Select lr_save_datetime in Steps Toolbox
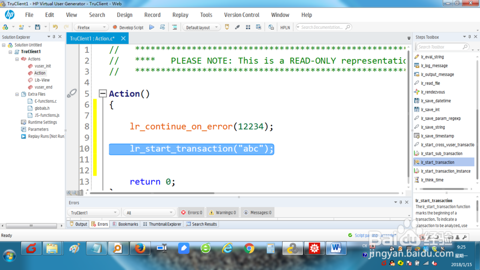The height and width of the screenshot is (270, 480). pos(436,101)
